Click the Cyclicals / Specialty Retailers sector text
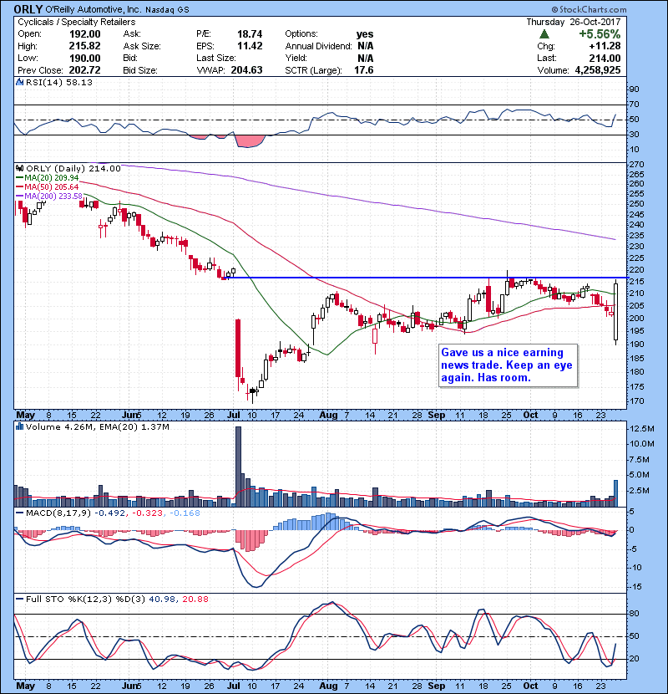The width and height of the screenshot is (668, 694). point(77,22)
